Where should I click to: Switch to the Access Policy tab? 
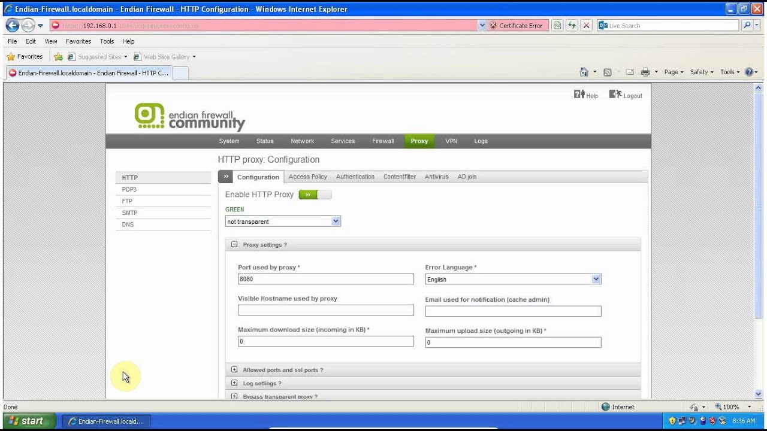tap(308, 177)
